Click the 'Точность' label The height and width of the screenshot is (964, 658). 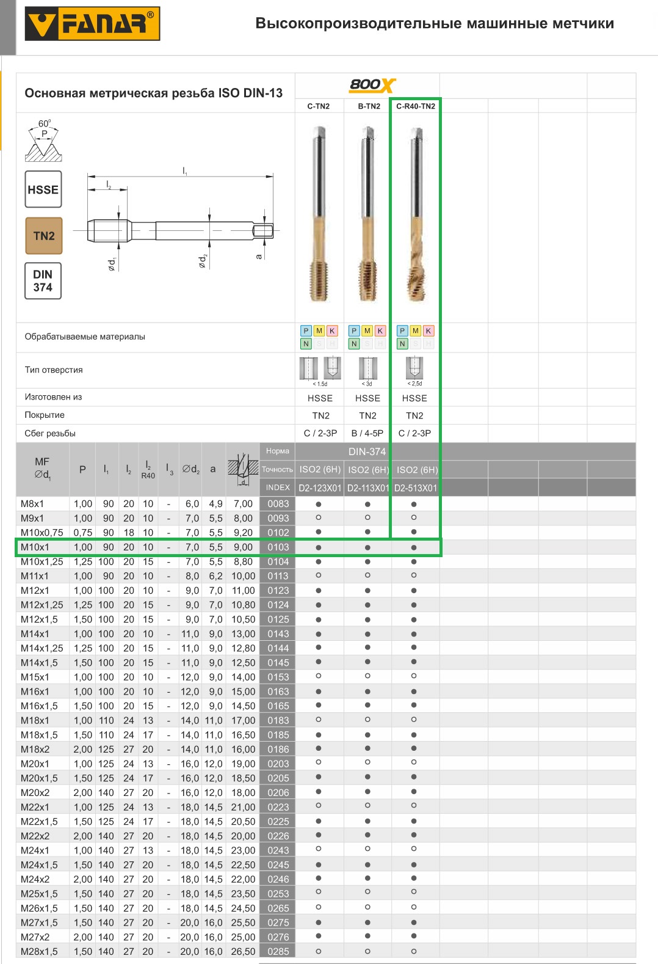tap(278, 469)
